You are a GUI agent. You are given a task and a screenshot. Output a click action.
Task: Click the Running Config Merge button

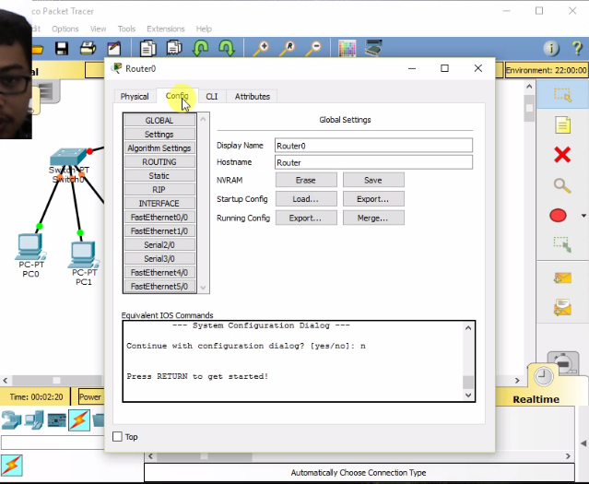373,218
